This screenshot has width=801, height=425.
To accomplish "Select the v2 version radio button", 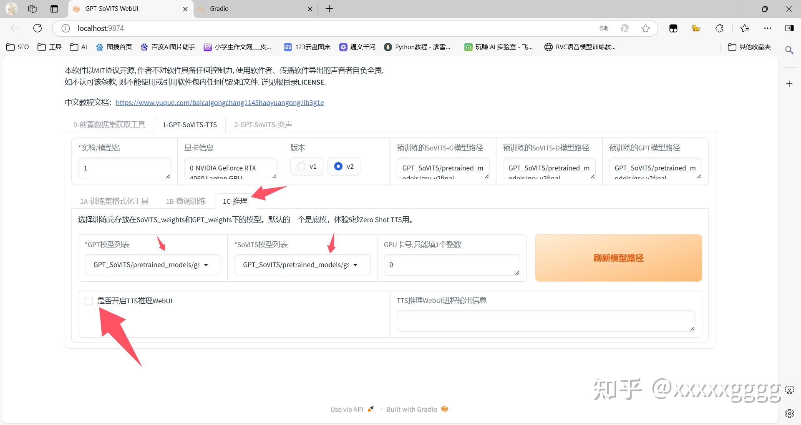I will click(338, 166).
